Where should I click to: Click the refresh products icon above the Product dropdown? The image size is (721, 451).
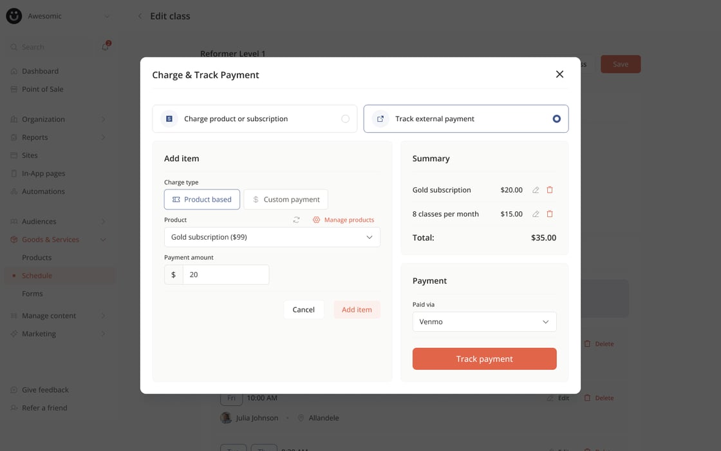point(295,220)
